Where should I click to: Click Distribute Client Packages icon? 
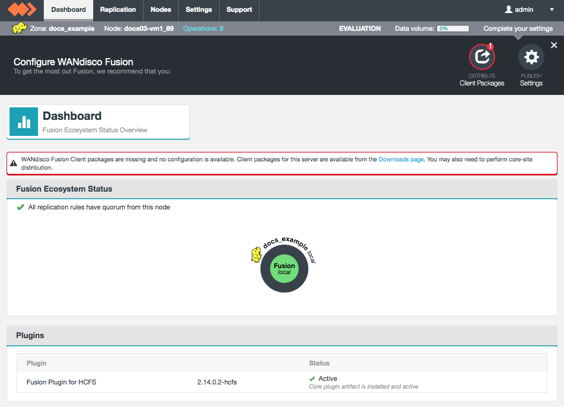[482, 57]
